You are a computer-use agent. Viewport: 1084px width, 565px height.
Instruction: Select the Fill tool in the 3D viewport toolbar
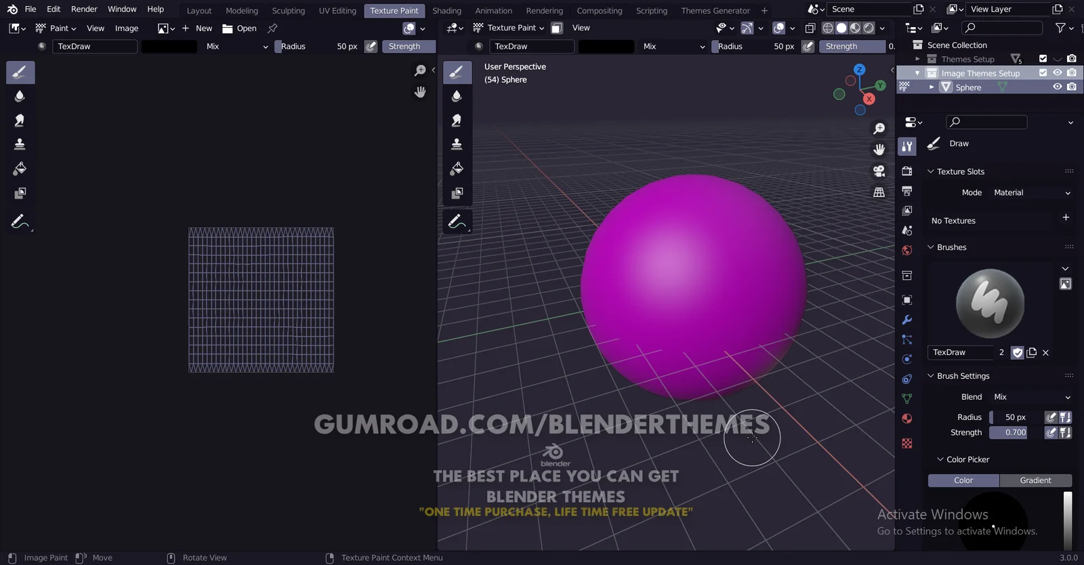click(457, 169)
